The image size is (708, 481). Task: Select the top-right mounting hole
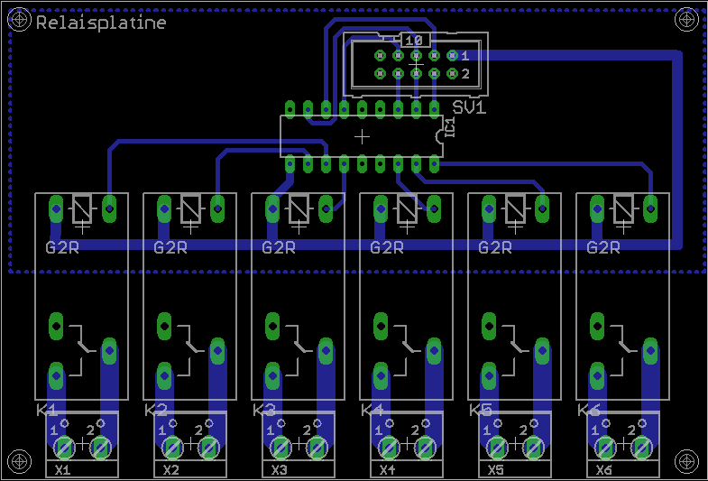pyautogui.click(x=686, y=20)
